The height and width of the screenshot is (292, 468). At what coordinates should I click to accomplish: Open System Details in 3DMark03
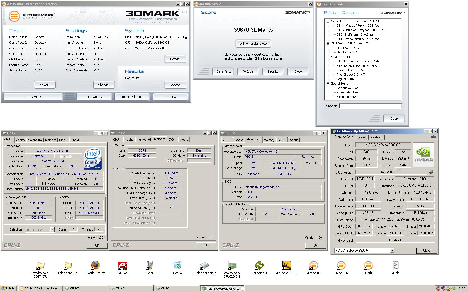pyautogui.click(x=176, y=59)
